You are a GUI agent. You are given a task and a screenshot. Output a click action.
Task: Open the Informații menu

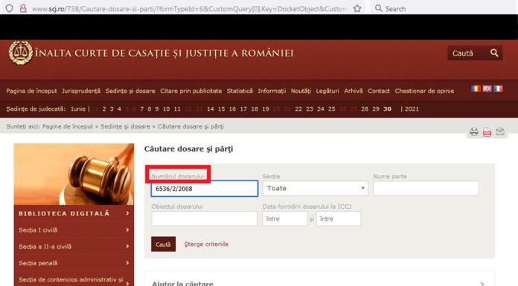(272, 91)
